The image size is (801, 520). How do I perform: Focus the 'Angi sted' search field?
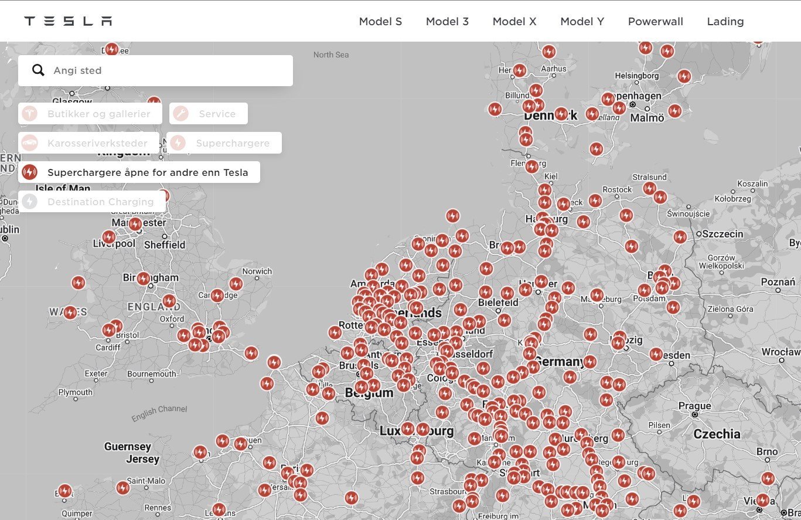pos(155,70)
